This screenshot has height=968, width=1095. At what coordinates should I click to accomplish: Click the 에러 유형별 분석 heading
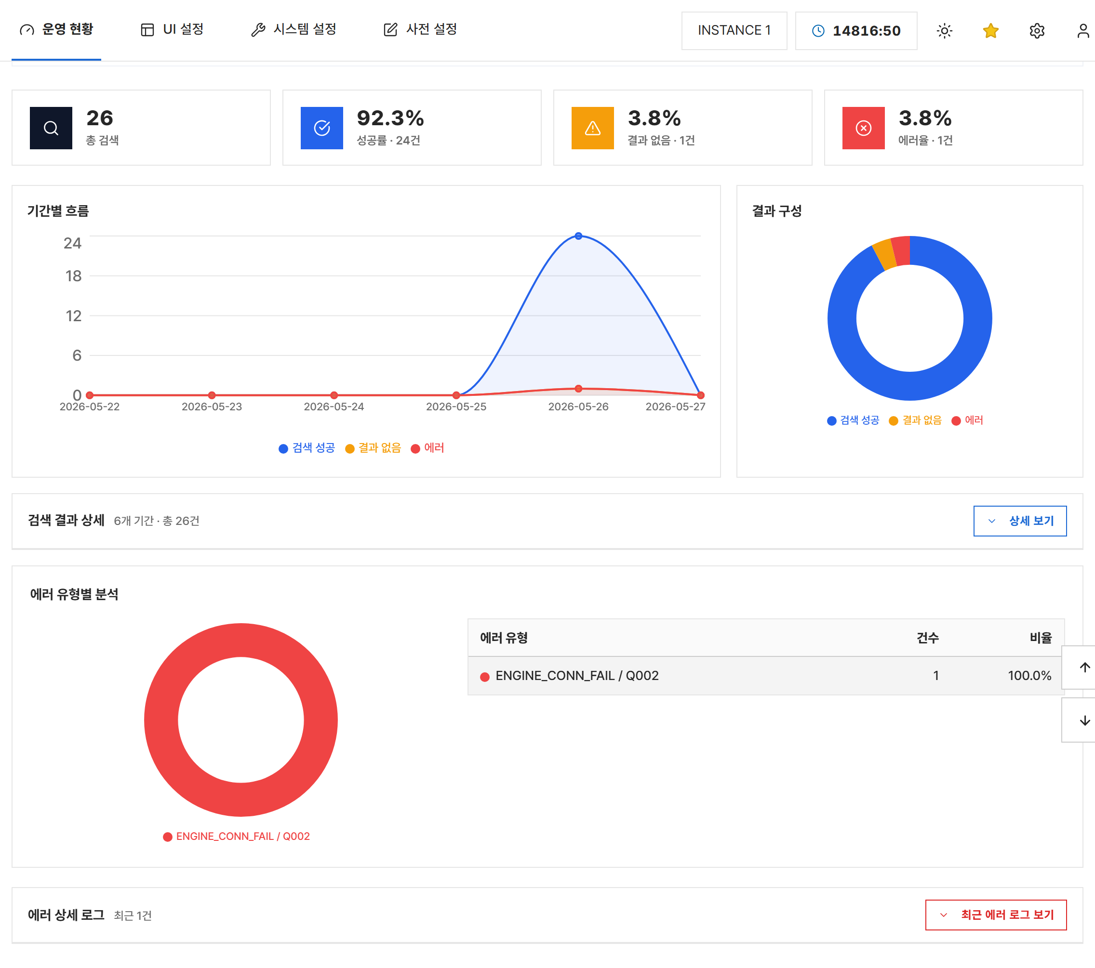pyautogui.click(x=74, y=594)
